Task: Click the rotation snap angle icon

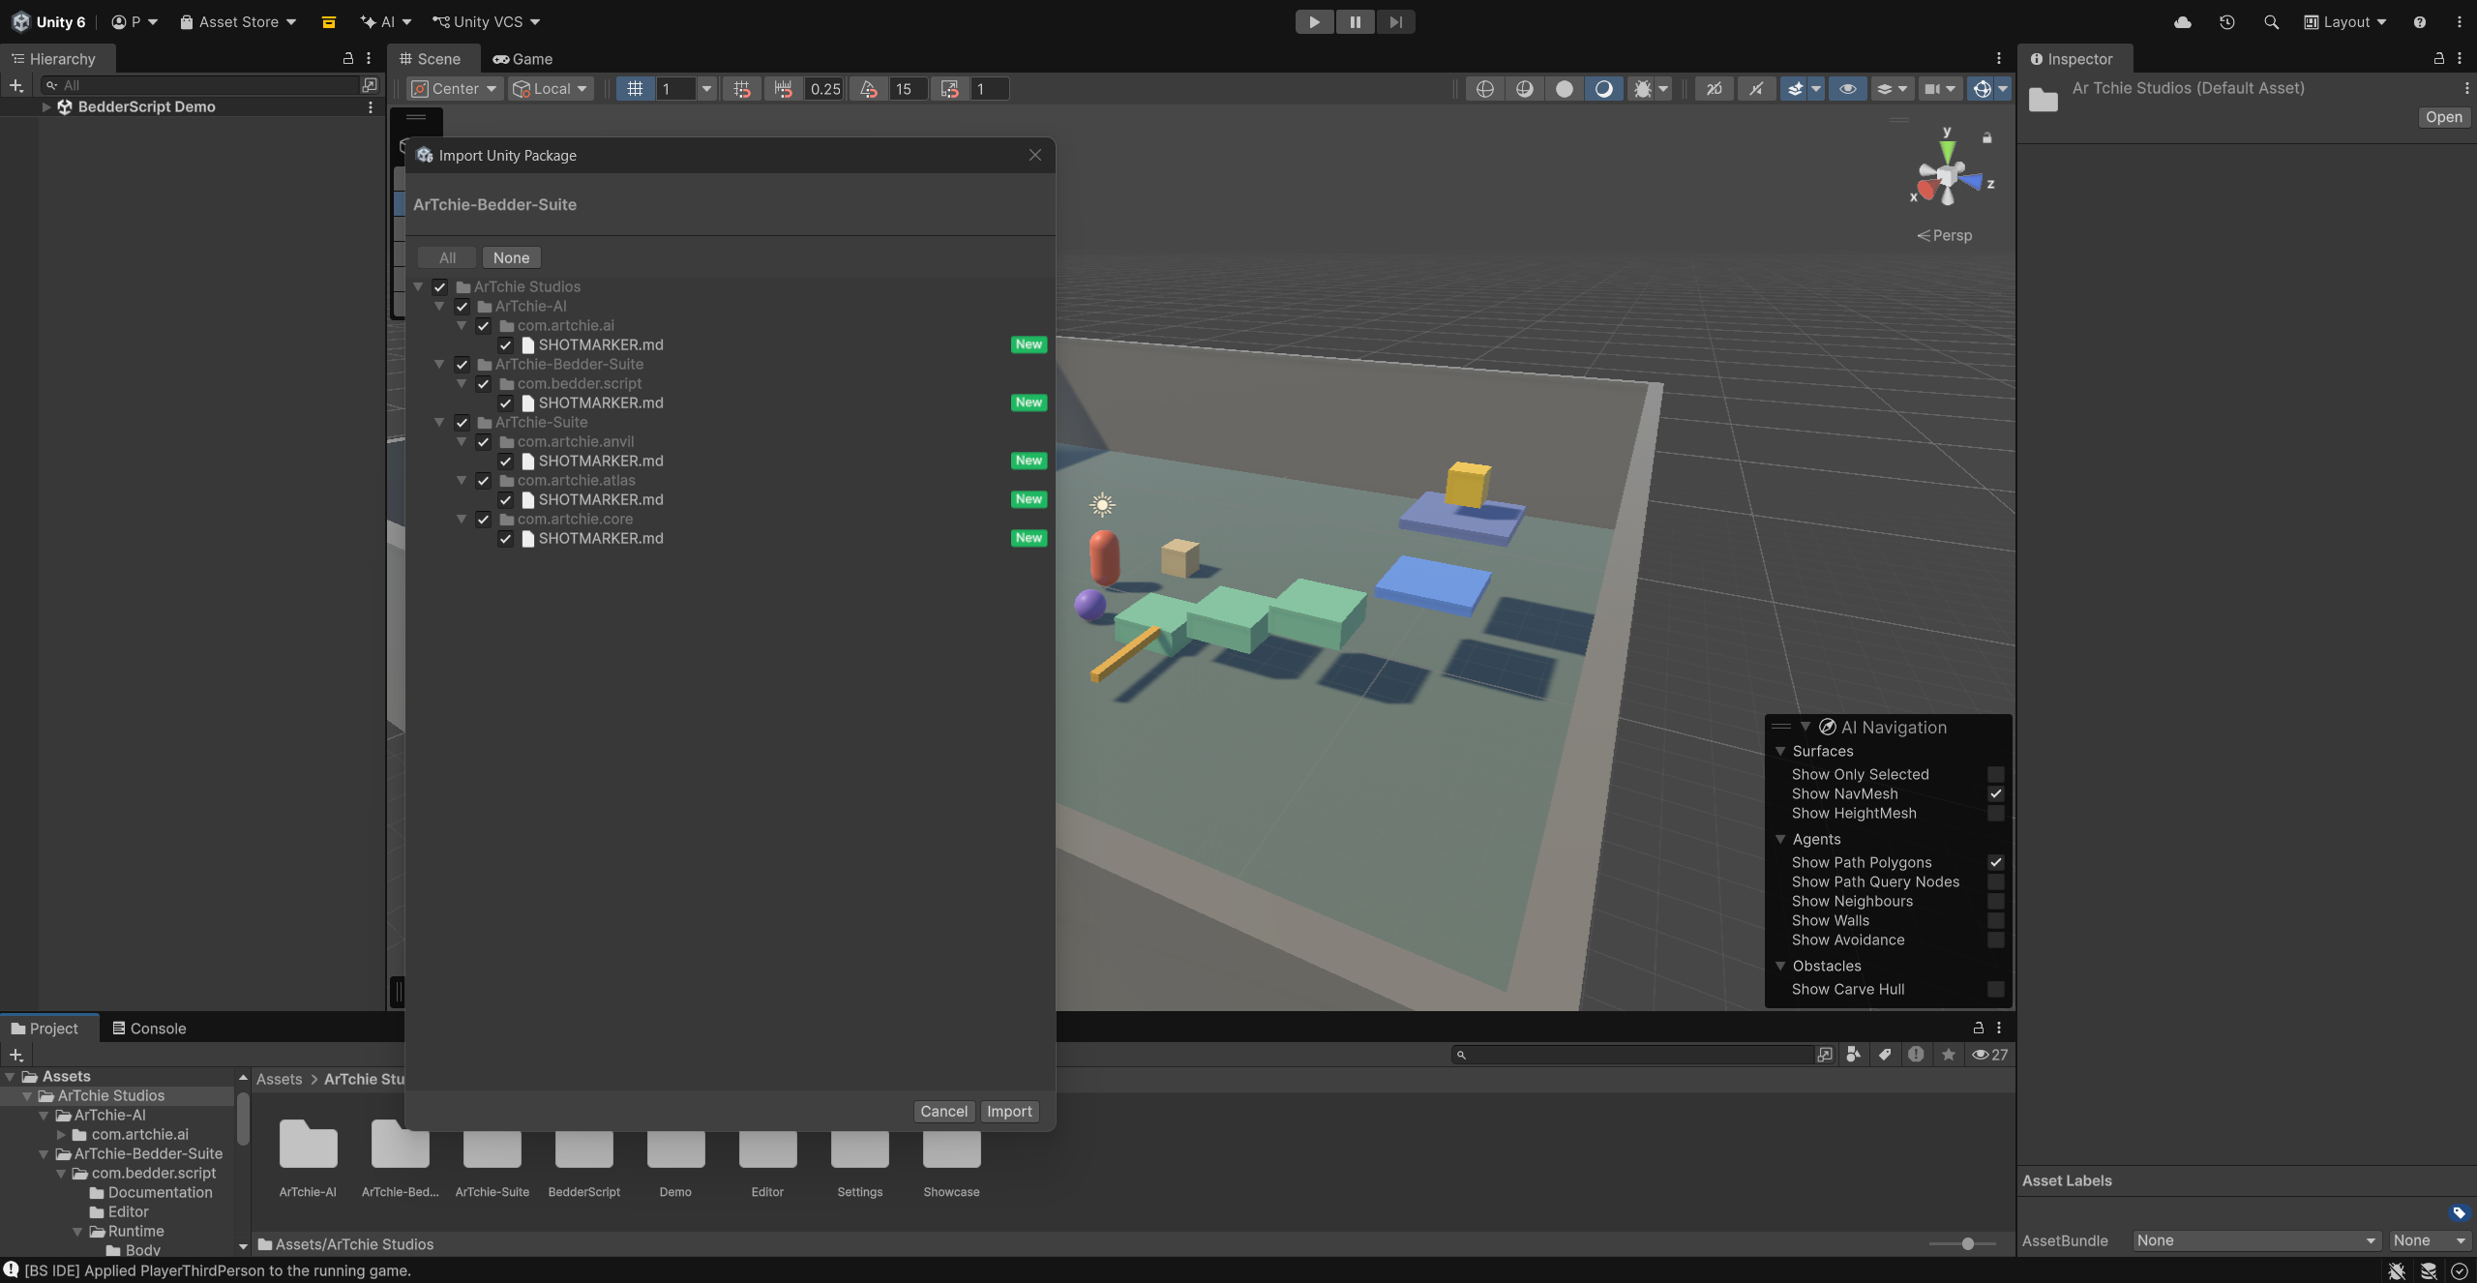Action: 869,89
